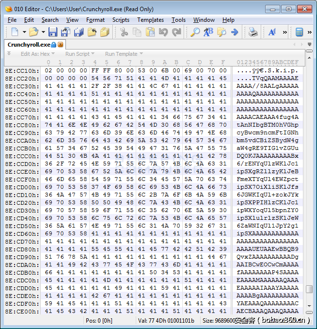The height and width of the screenshot is (329, 317).
Task: Open the Calculator icon
Action: (x=300, y=32)
